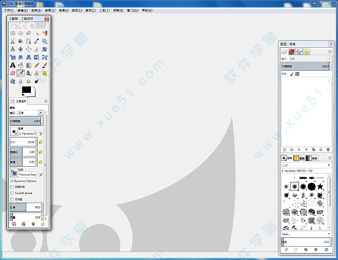Select the Fuzzy Select wand tool
Image resolution: width=338 pixels, height=260 pixels.
[x=37, y=33]
